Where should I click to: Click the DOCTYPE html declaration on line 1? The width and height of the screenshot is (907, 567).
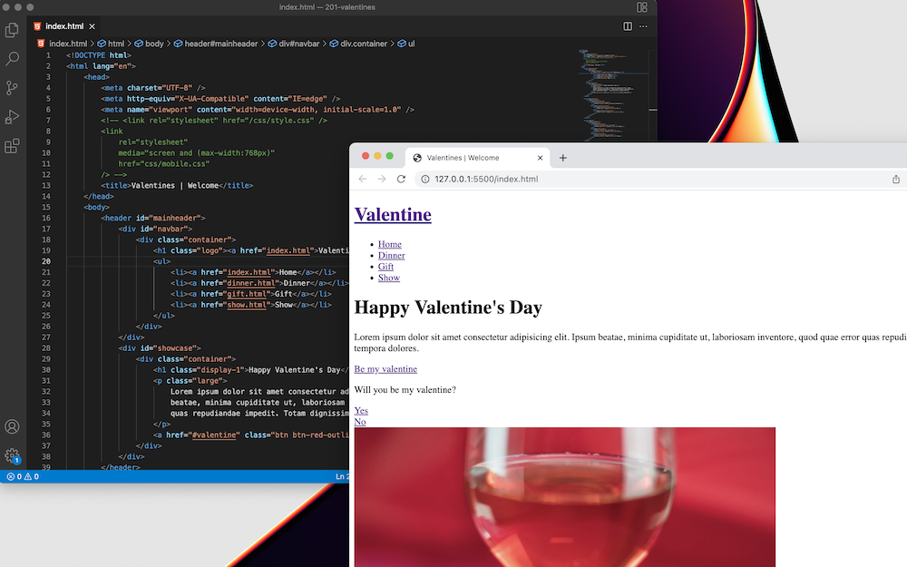click(99, 55)
